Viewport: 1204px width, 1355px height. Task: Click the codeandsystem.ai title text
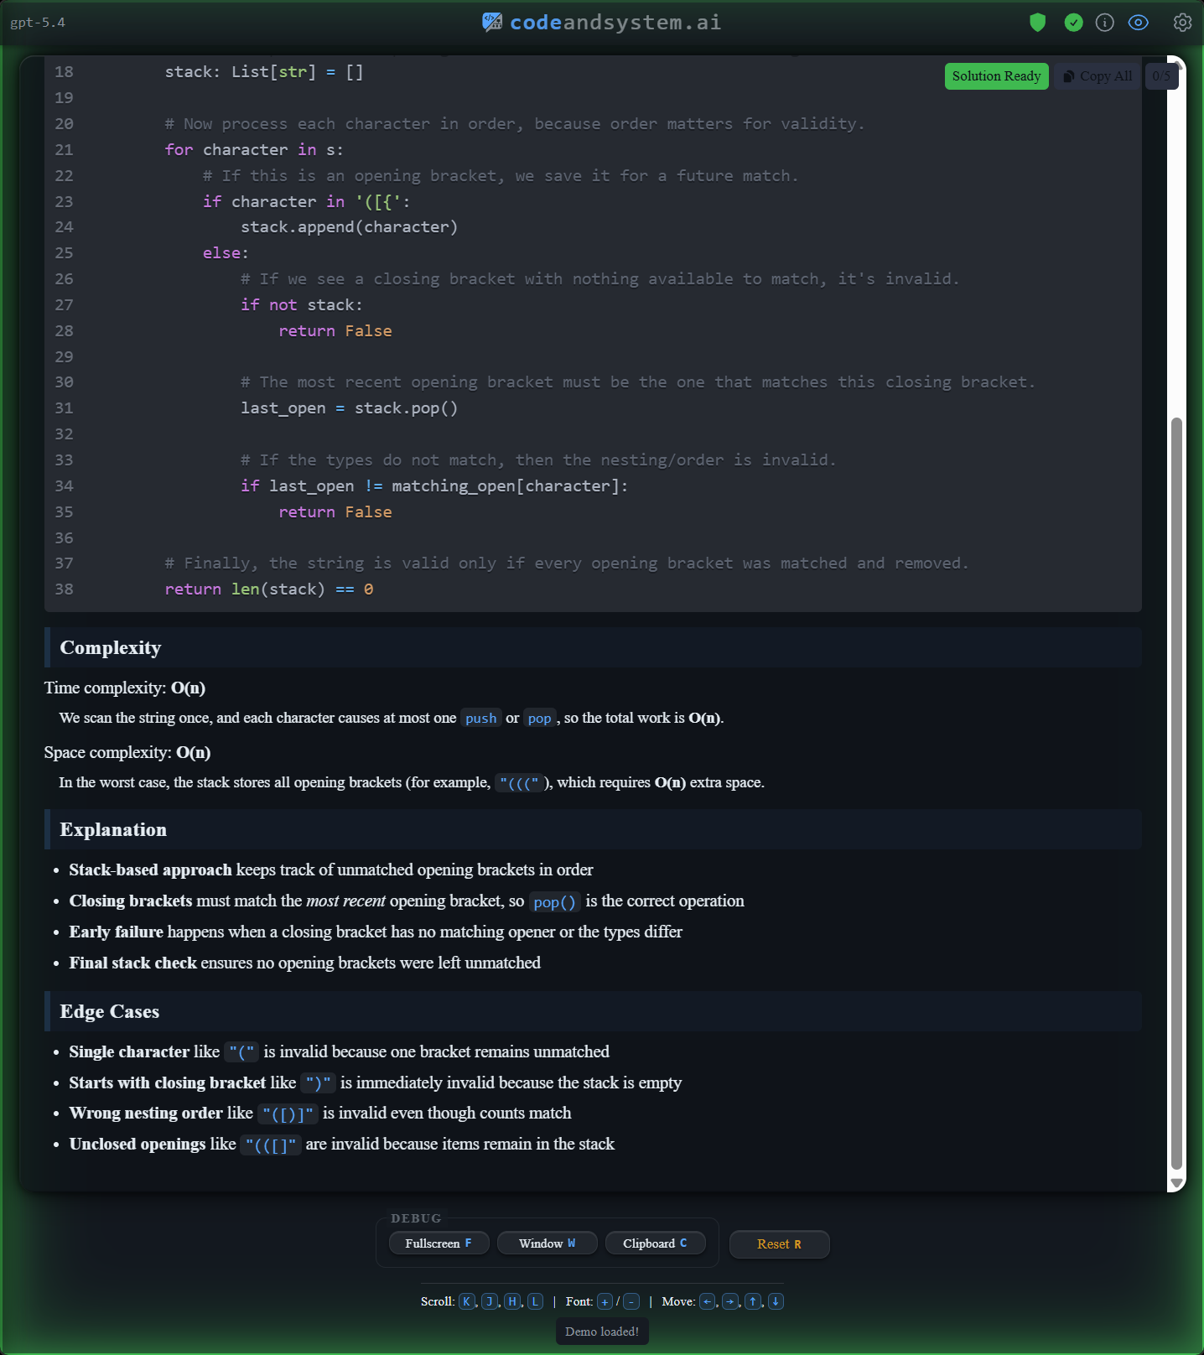[x=615, y=23]
